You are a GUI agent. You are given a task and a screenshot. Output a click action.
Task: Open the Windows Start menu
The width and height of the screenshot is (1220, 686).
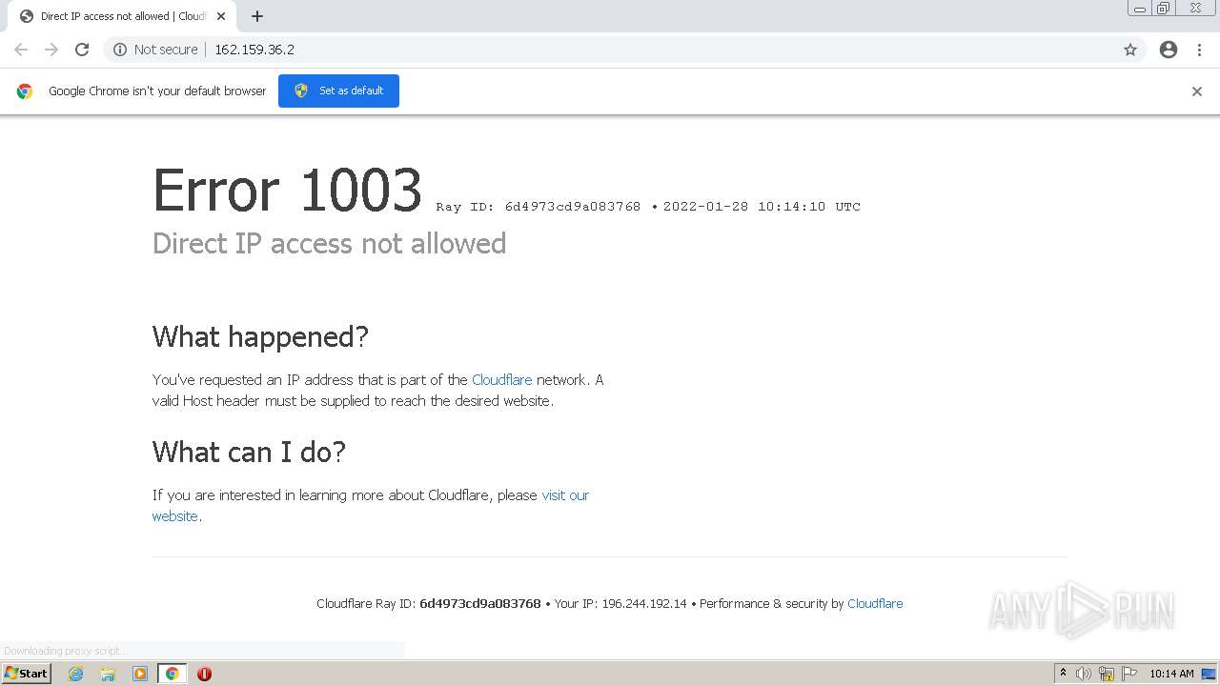click(x=27, y=673)
